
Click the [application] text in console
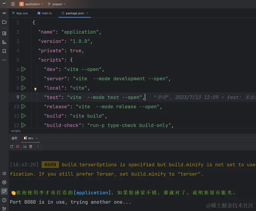(x=92, y=193)
